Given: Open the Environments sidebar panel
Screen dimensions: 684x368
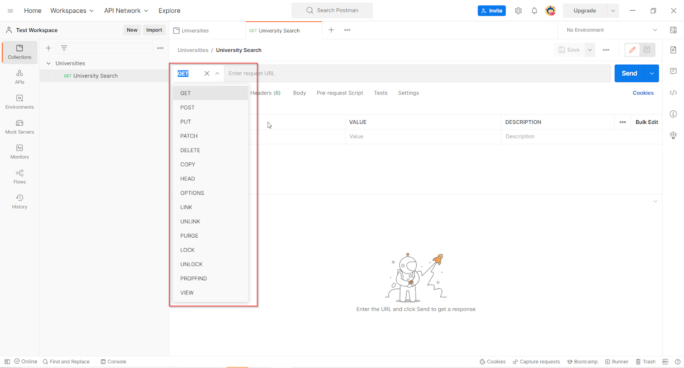Looking at the screenshot, I should point(20,102).
